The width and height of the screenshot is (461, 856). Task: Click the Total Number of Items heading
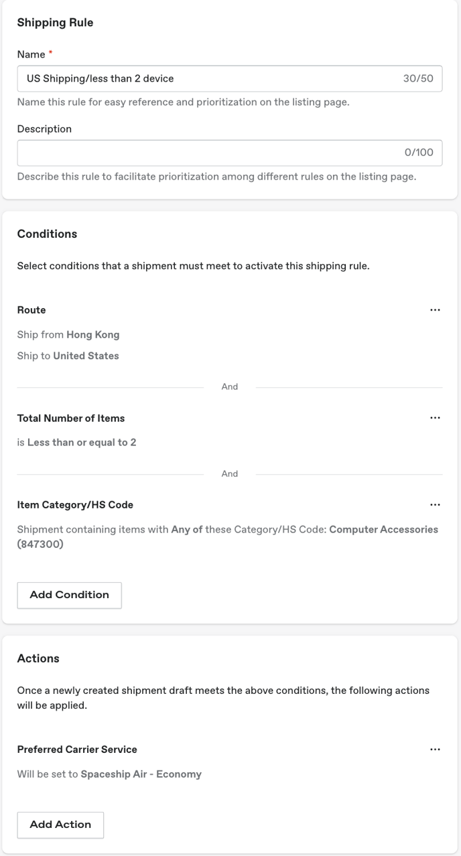pyautogui.click(x=71, y=418)
